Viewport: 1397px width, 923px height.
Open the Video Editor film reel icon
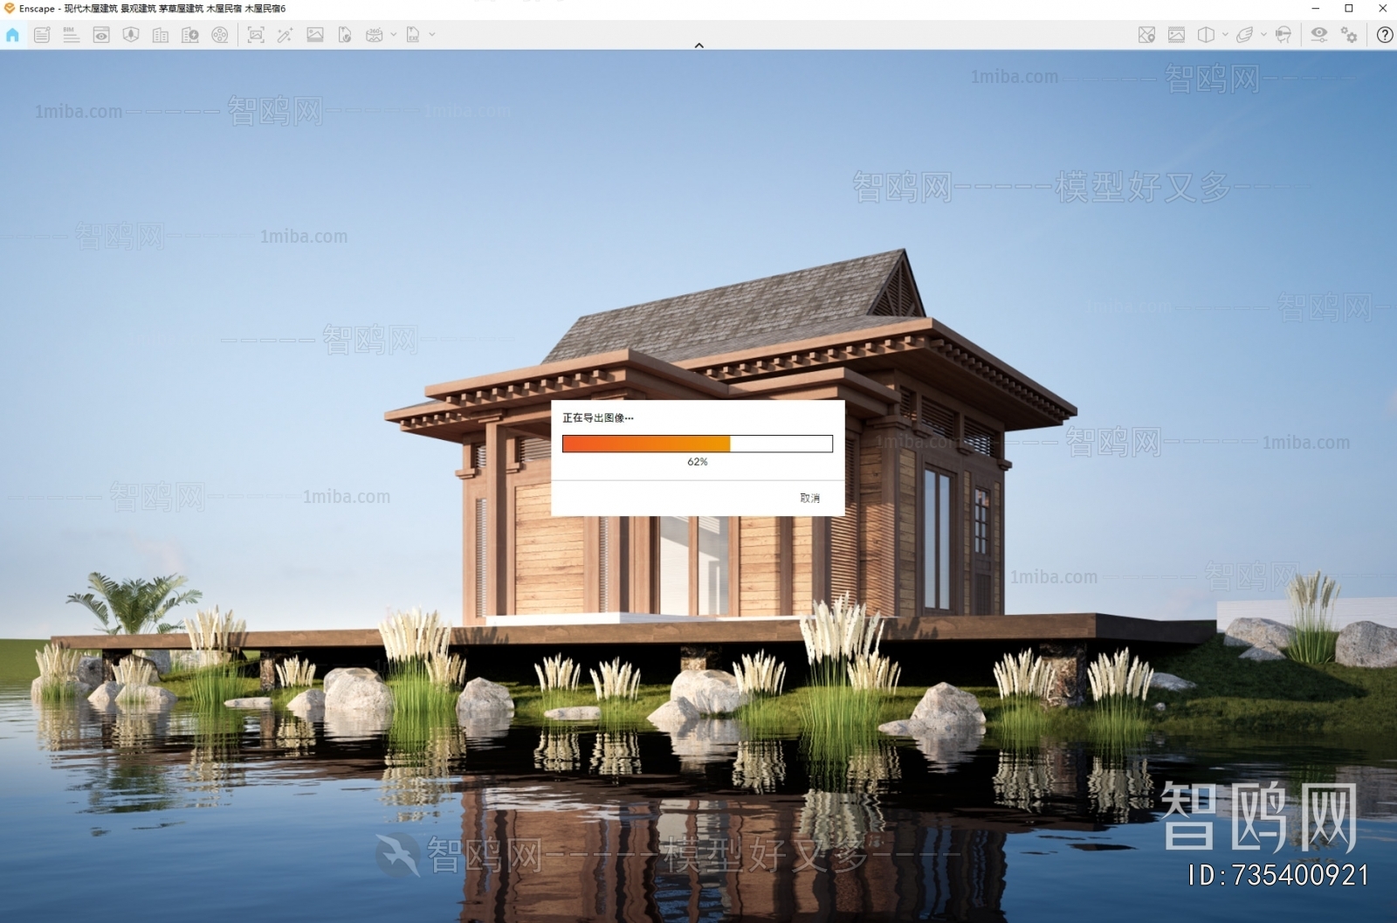coord(221,35)
